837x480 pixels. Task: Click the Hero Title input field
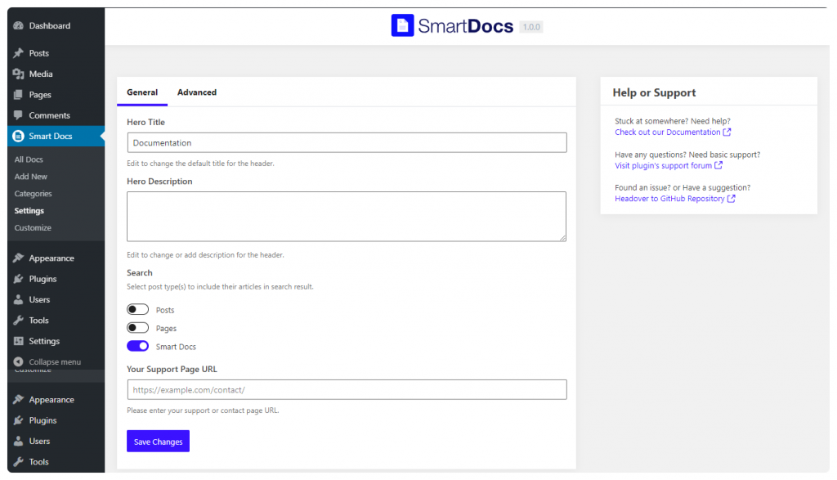click(x=347, y=143)
